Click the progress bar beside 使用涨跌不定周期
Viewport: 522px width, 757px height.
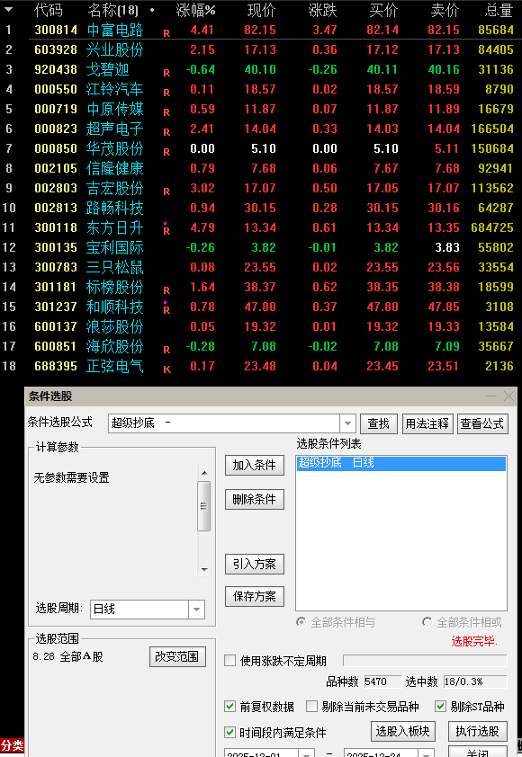pyautogui.click(x=425, y=661)
